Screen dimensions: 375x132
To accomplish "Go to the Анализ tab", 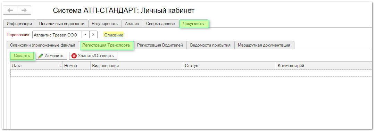I will [132, 24].
